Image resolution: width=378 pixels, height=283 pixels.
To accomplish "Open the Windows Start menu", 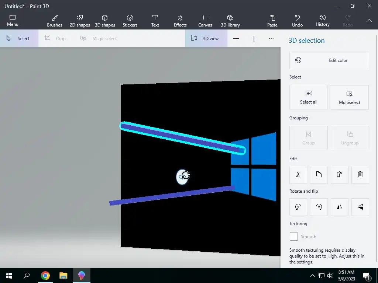I will pyautogui.click(x=9, y=276).
